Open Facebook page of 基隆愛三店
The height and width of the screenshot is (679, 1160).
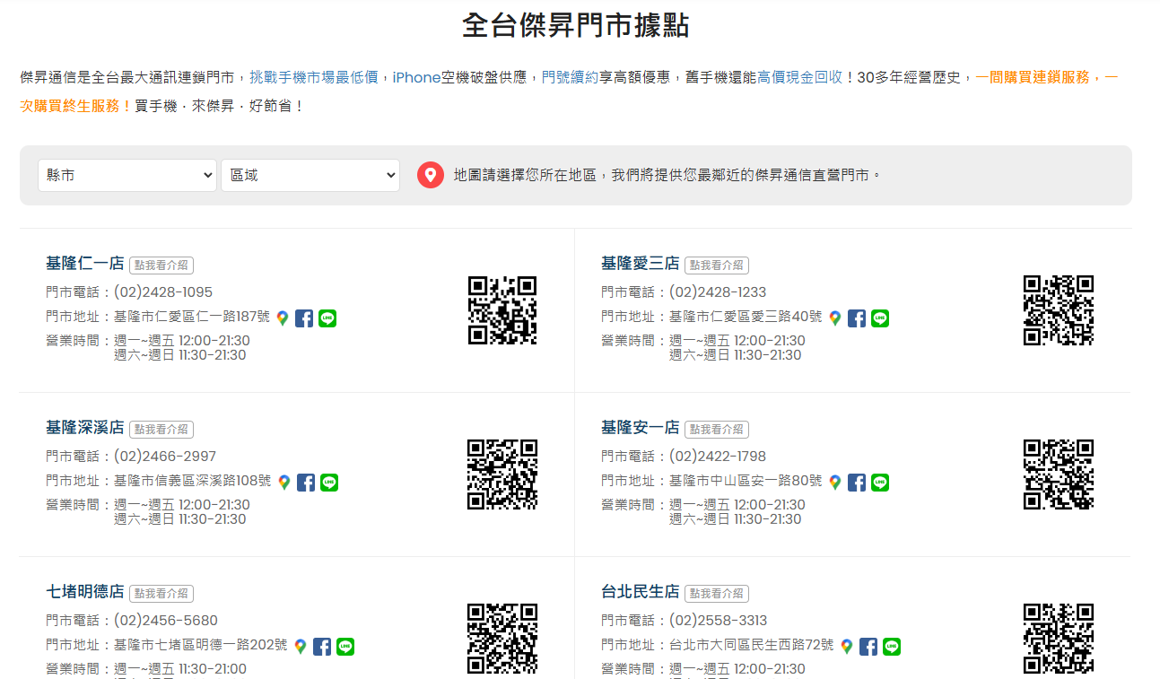[x=857, y=318]
